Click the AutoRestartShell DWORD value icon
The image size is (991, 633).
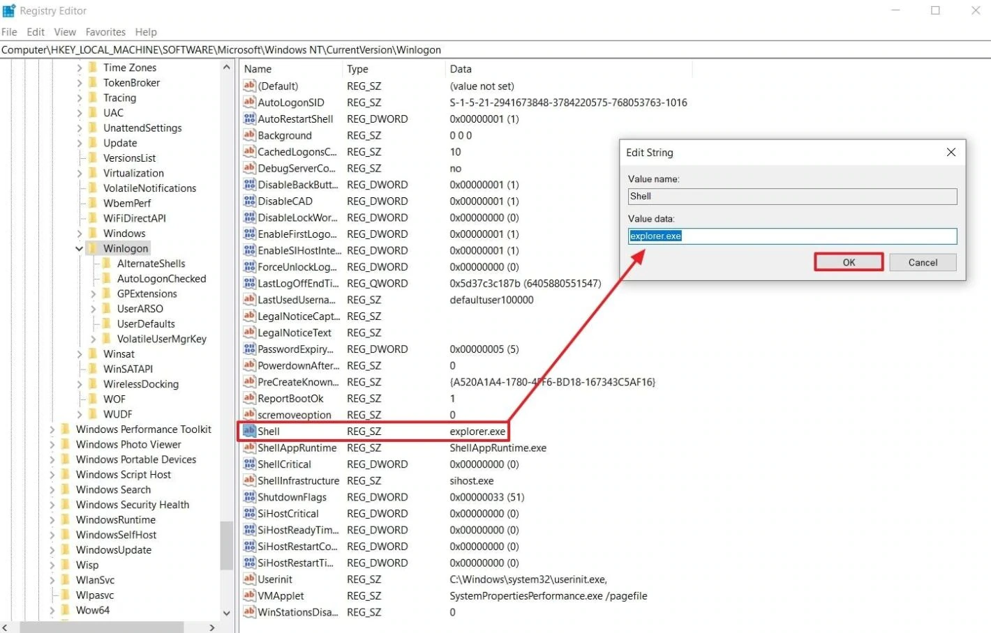[x=249, y=119]
